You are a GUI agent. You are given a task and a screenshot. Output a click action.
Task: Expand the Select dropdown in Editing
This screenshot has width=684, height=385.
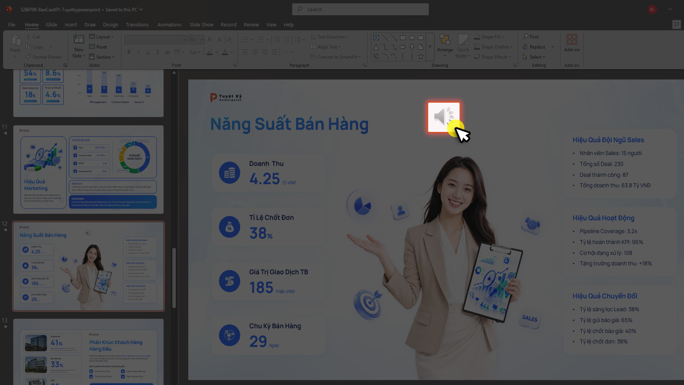click(x=534, y=57)
